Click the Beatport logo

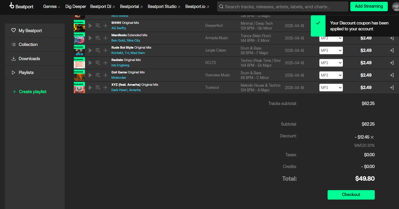21,6
